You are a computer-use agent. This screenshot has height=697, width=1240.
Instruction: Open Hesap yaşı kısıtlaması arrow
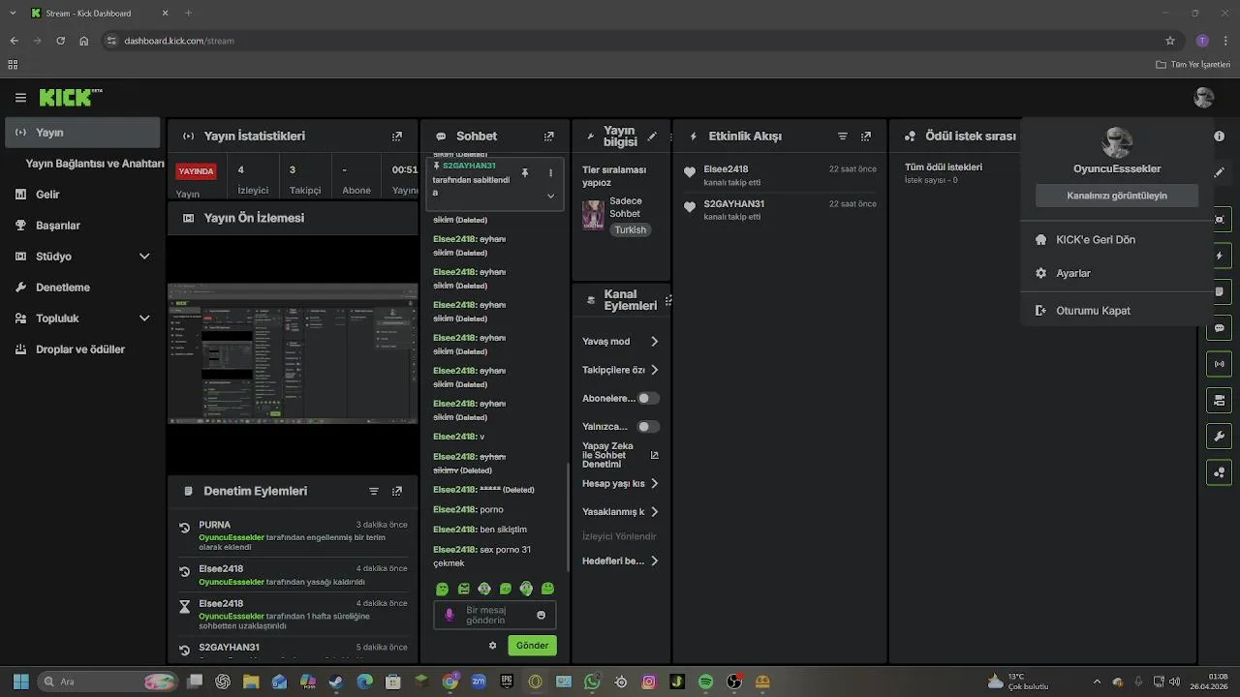655,483
